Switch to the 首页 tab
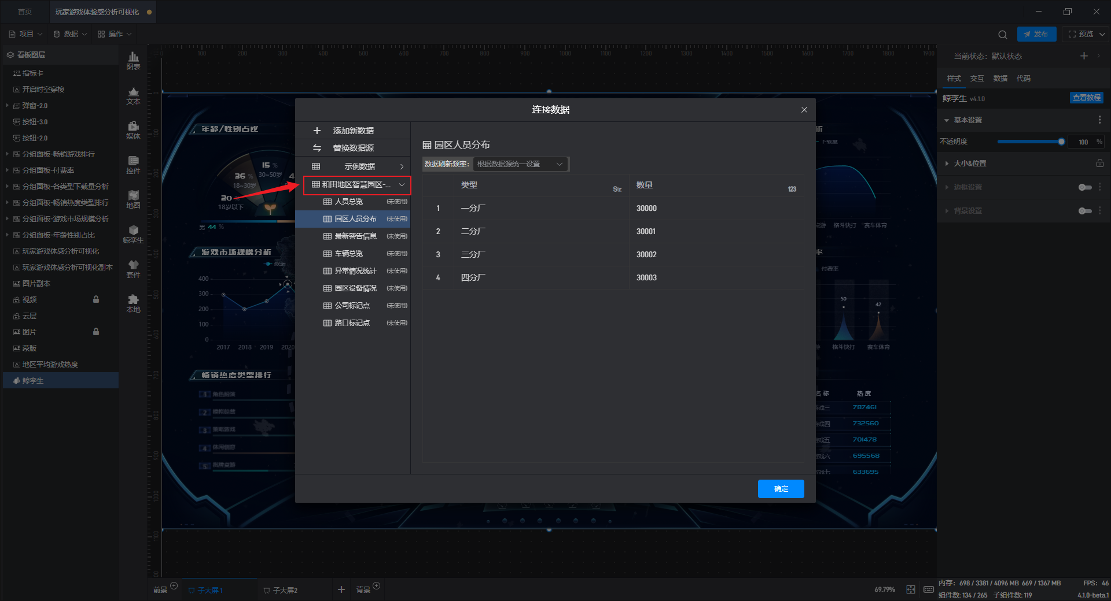The height and width of the screenshot is (601, 1111). 25,12
